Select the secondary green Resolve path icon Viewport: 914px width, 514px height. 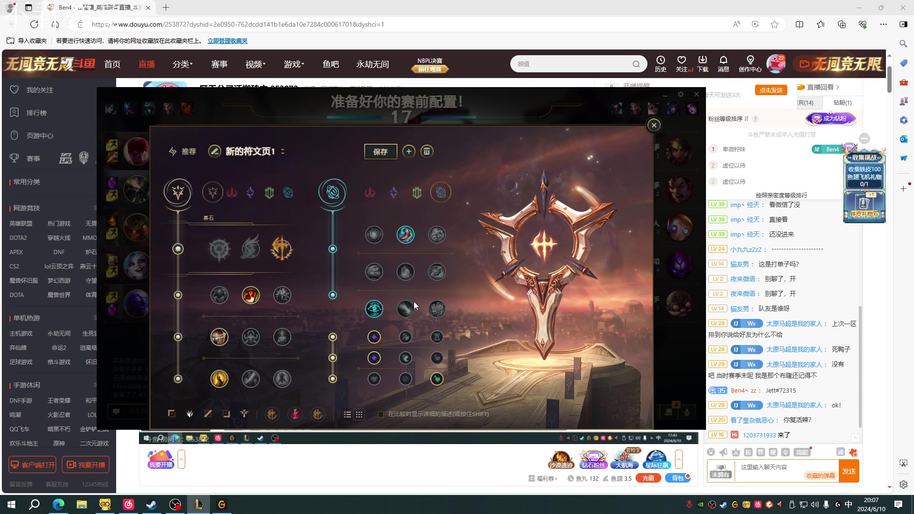tap(417, 192)
